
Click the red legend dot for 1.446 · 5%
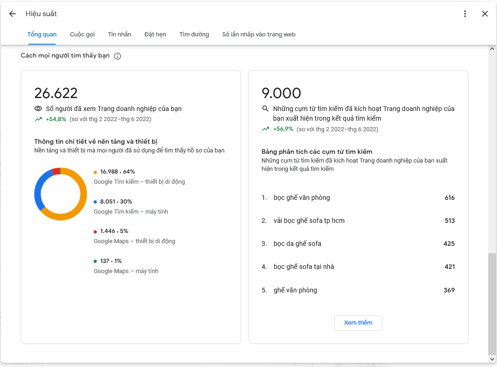[x=95, y=232]
